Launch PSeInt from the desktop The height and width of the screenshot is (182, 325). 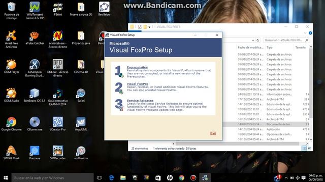pyautogui.click(x=58, y=9)
